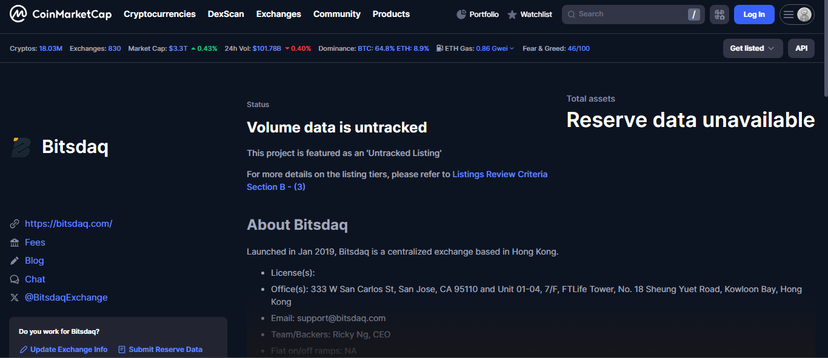This screenshot has height=358, width=828.
Task: Expand the Get listed dropdown
Action: 753,48
